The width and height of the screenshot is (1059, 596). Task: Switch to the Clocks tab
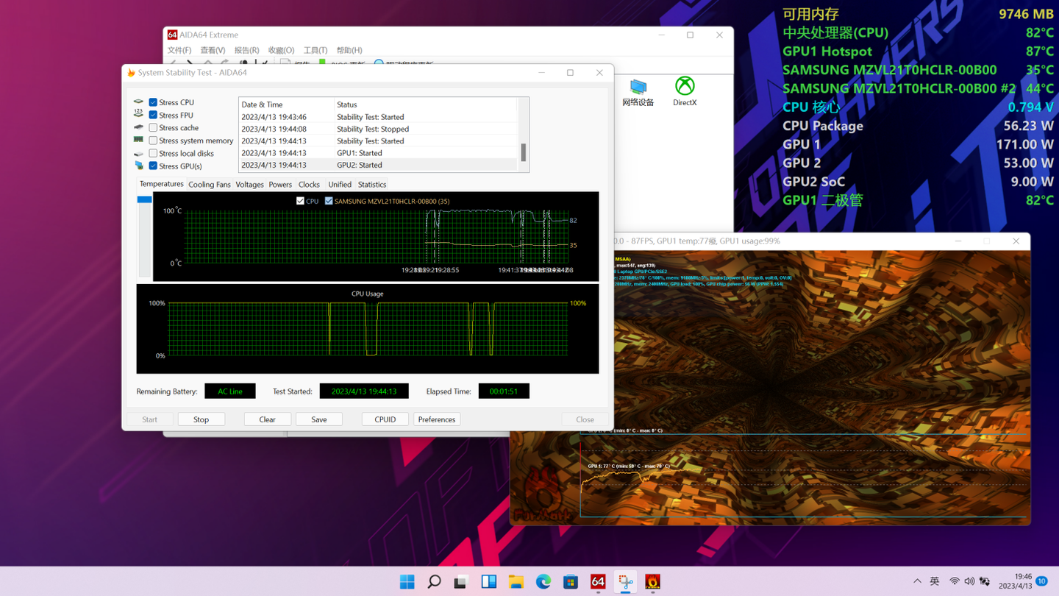(x=309, y=185)
